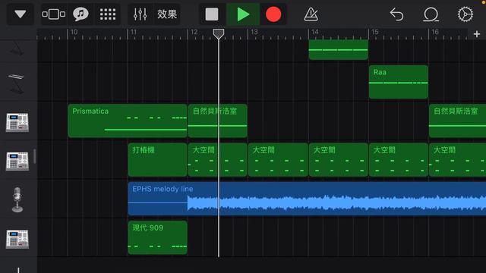Add song section with plus button
The height and width of the screenshot is (273, 486).
(x=477, y=34)
